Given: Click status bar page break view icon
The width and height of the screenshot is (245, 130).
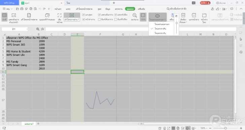Looking at the screenshot, I should [183, 128].
